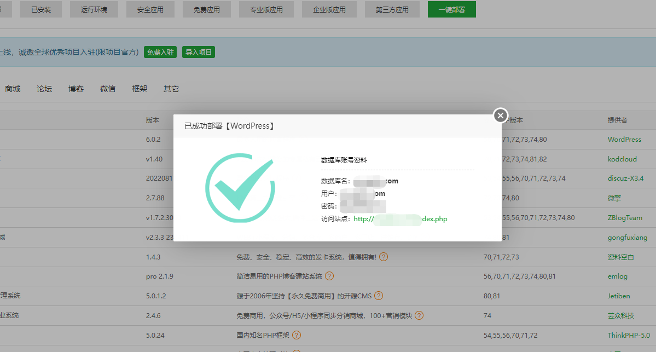This screenshot has width=656, height=352.
Task: Switch to the 已安装 tab
Action: click(x=41, y=9)
